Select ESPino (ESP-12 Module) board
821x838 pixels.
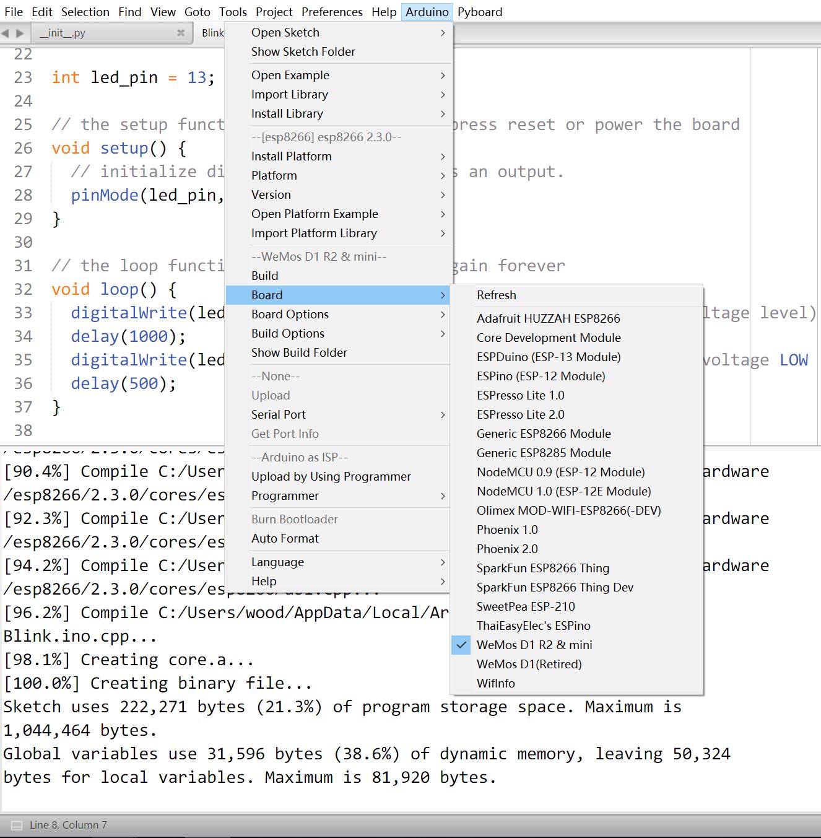pyautogui.click(x=576, y=376)
